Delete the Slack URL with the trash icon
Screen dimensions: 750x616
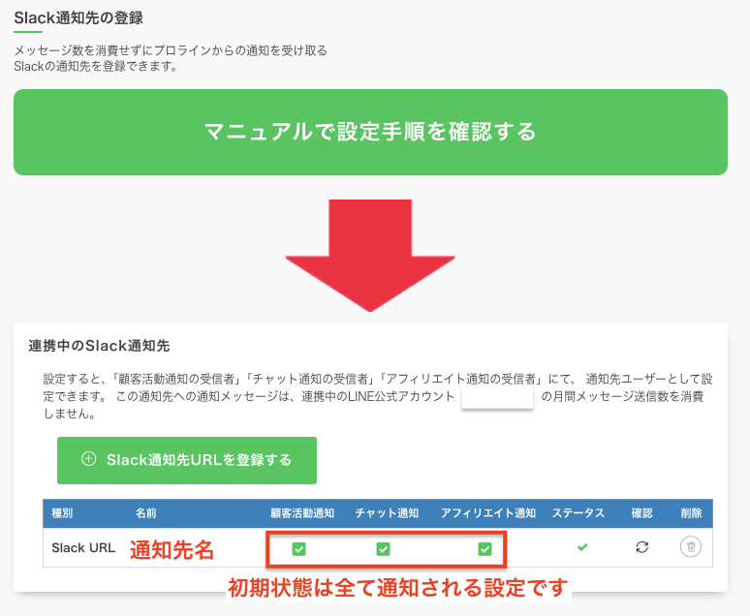click(690, 547)
